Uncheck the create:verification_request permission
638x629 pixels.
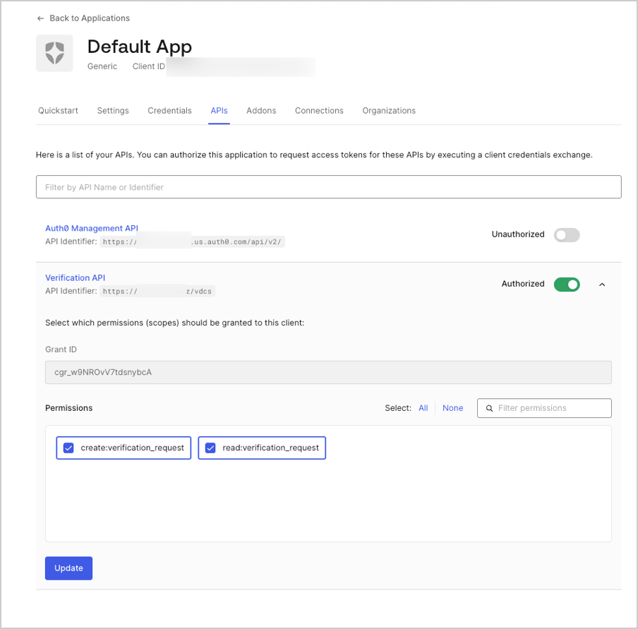pos(68,448)
